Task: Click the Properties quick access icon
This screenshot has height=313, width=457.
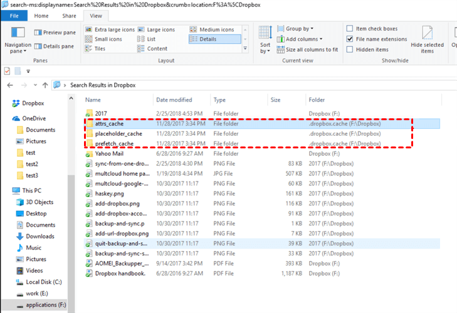Action: 7,71
